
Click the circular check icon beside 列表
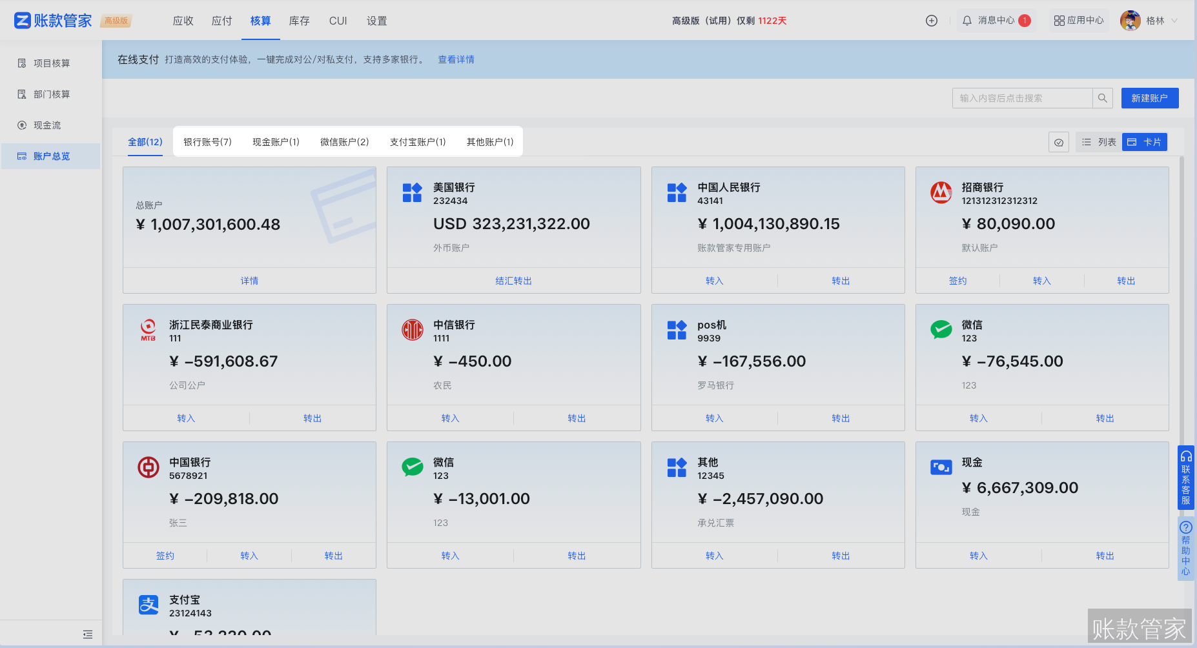pyautogui.click(x=1059, y=142)
